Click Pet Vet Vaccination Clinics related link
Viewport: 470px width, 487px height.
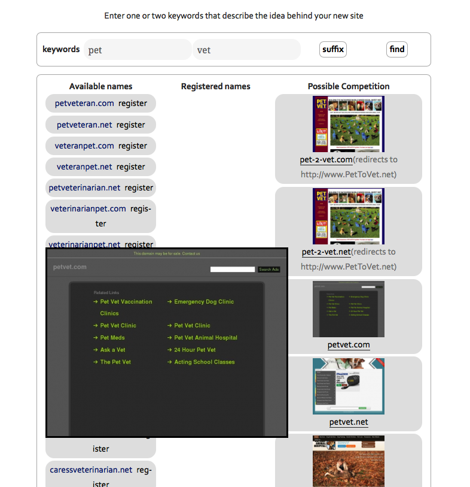(126, 307)
